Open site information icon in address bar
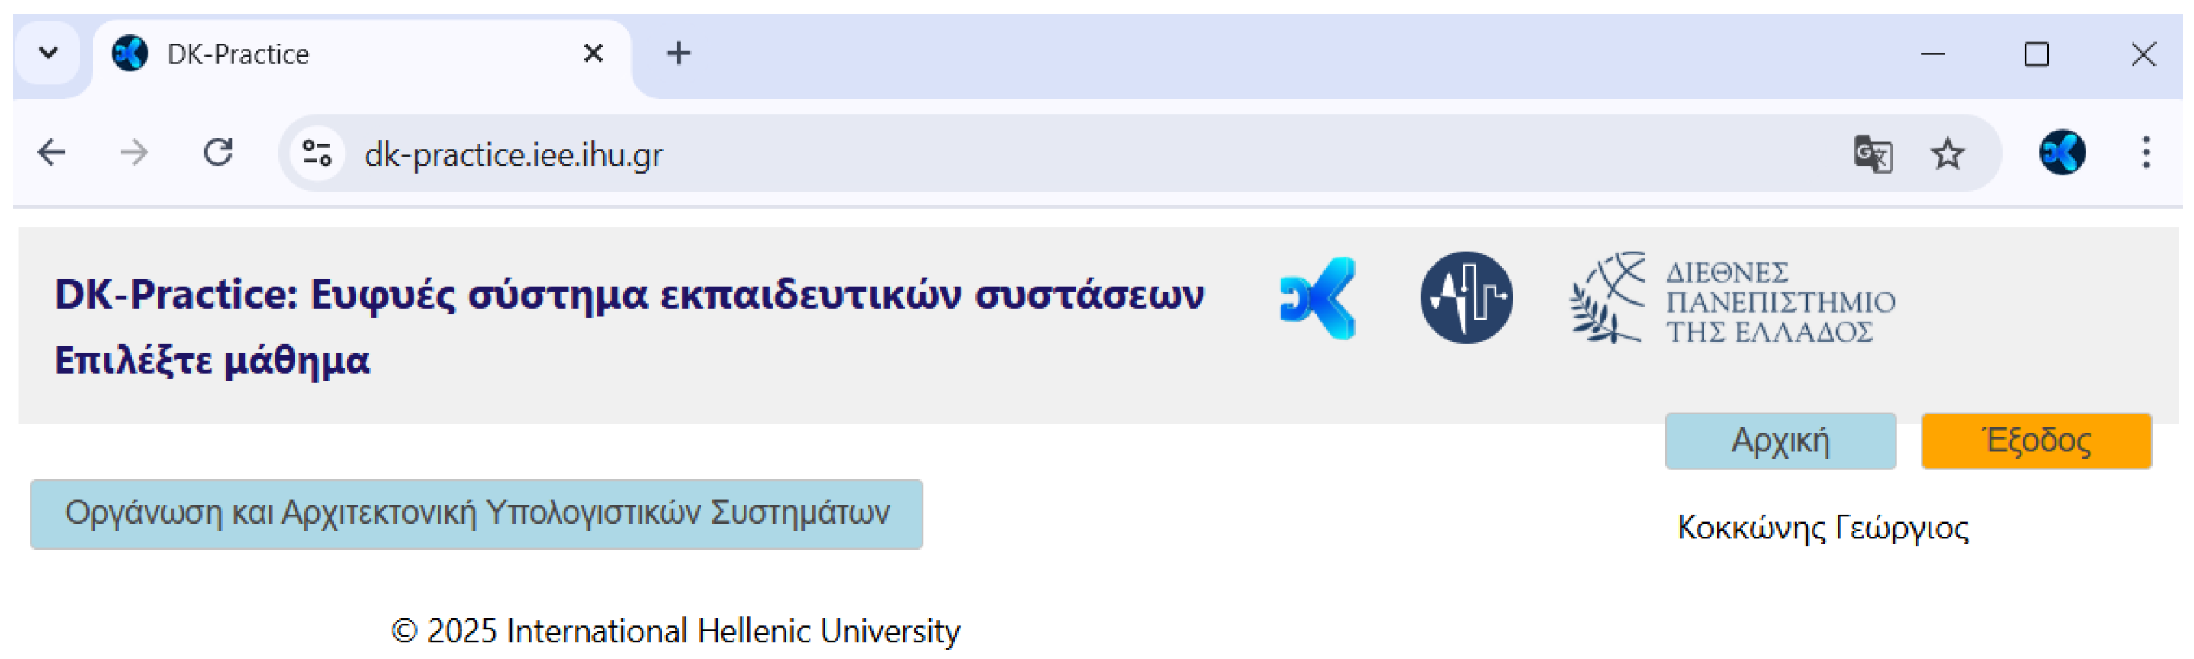This screenshot has height=659, width=2194. 317,154
